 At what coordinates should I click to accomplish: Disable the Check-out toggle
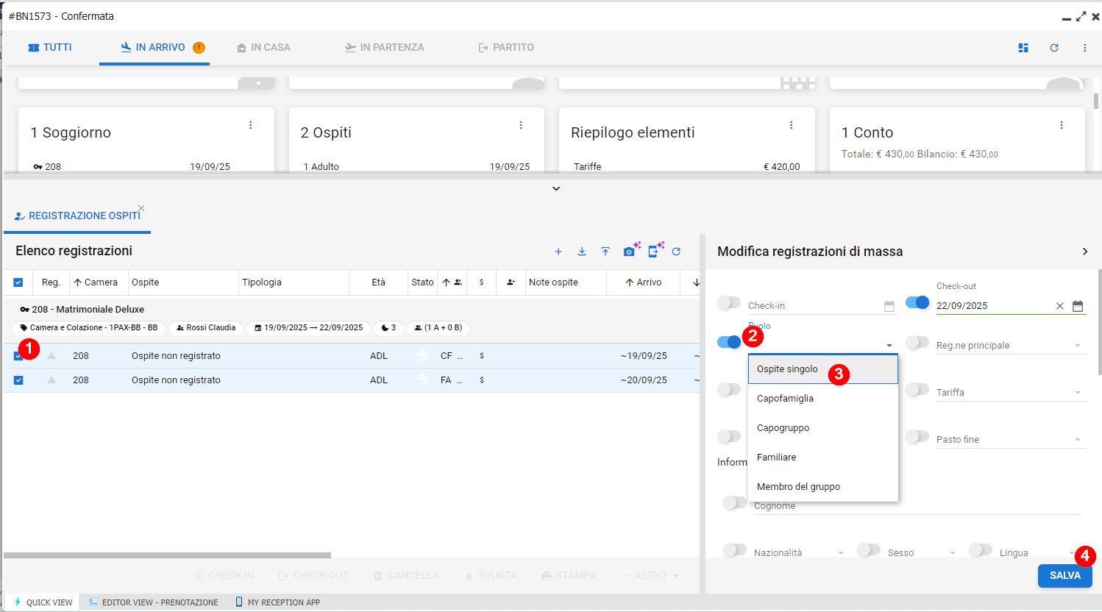[x=917, y=303]
